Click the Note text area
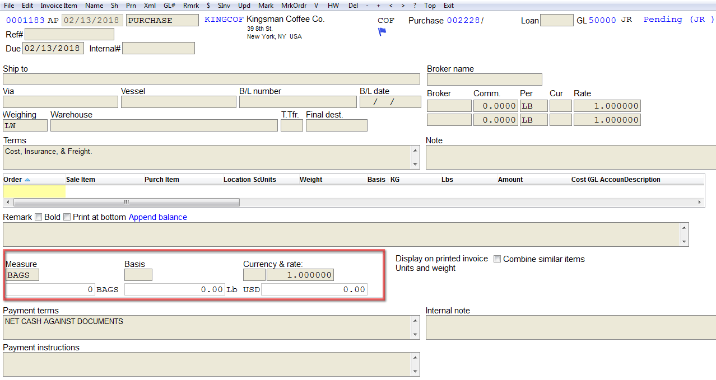Viewport: 716px width, 380px height. click(x=570, y=157)
